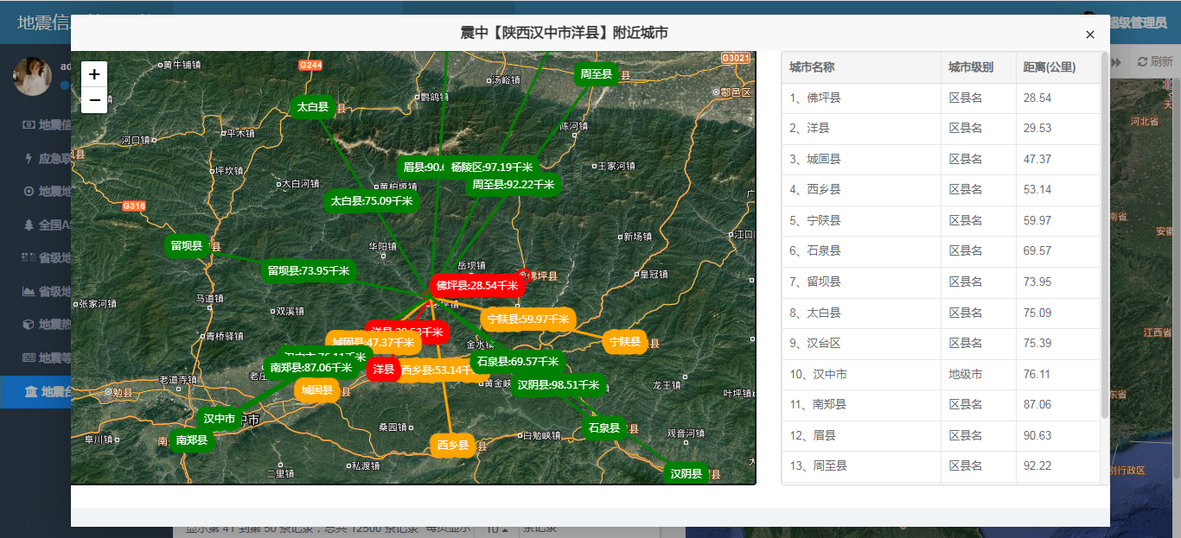Click red distance label 佛坪县:28.54千米
The width and height of the screenshot is (1181, 538).
[477, 285]
